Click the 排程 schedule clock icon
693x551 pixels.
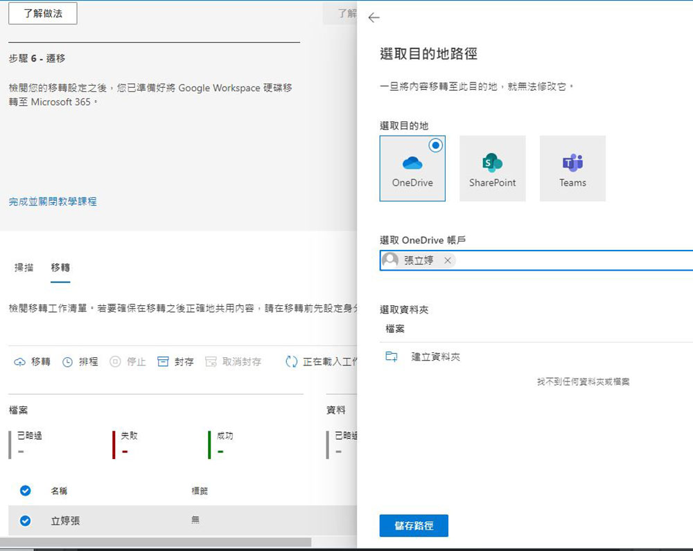(x=68, y=362)
